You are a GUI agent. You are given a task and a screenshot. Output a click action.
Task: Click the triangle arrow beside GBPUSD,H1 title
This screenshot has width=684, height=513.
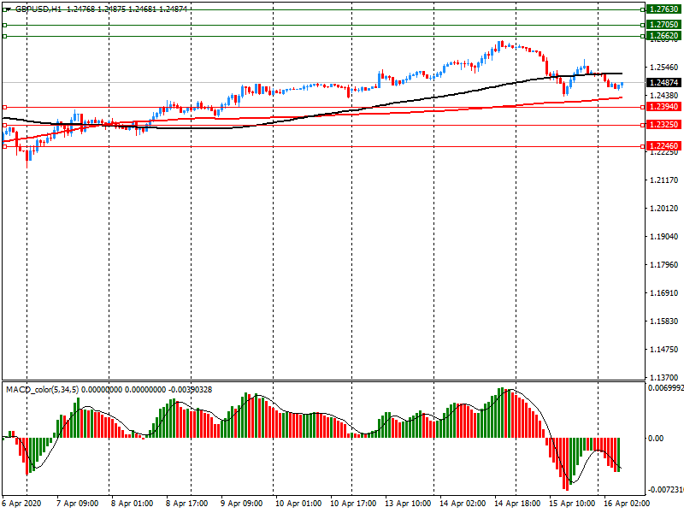click(8, 9)
